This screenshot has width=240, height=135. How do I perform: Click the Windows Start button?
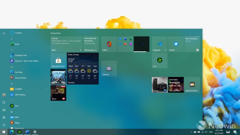pyautogui.click(x=4, y=132)
